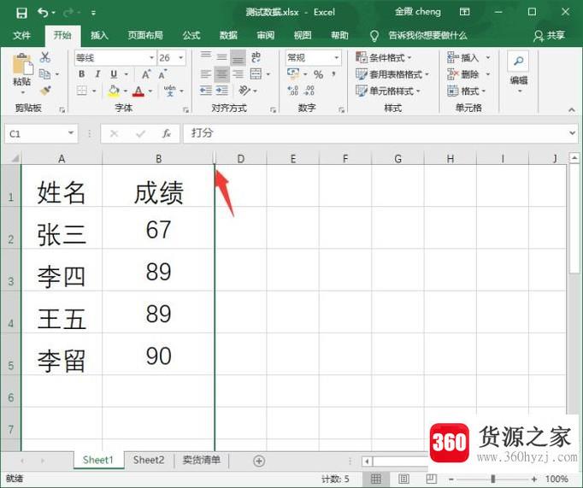Click the Format Painter brush icon

45,91
